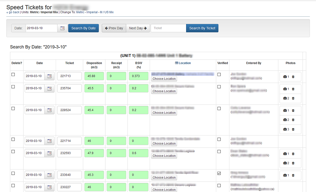Open calendar picker beside the search date field
This screenshot has height=192, width=316.
62,28
